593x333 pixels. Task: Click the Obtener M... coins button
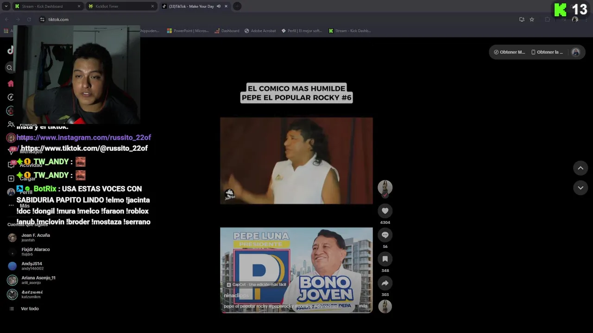(x=510, y=52)
